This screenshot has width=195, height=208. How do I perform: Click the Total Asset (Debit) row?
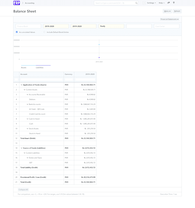tap(55, 138)
